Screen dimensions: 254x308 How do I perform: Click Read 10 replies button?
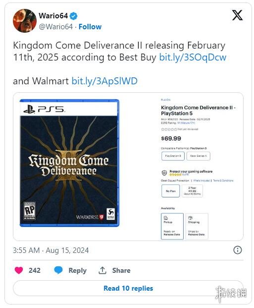pyautogui.click(x=128, y=288)
